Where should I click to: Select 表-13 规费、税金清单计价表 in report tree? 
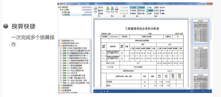click(75, 78)
